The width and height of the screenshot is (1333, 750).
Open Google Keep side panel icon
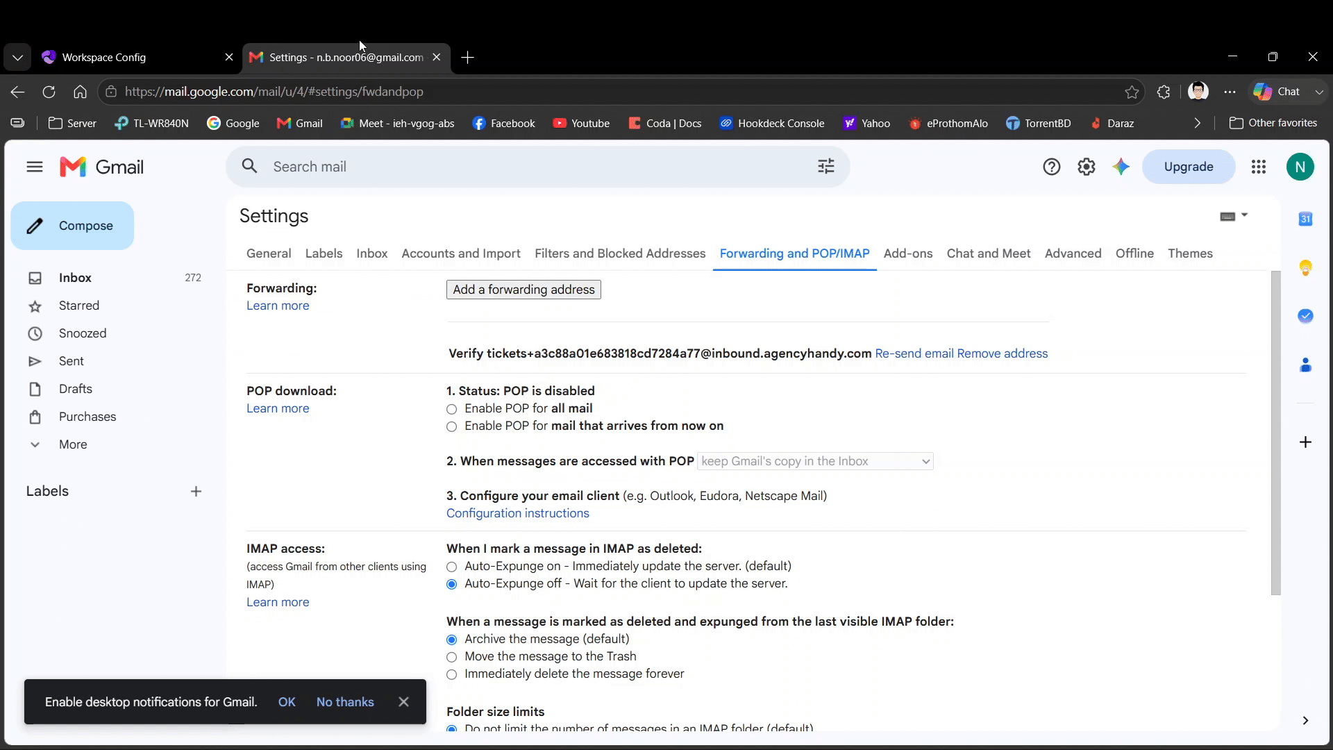coord(1305,267)
